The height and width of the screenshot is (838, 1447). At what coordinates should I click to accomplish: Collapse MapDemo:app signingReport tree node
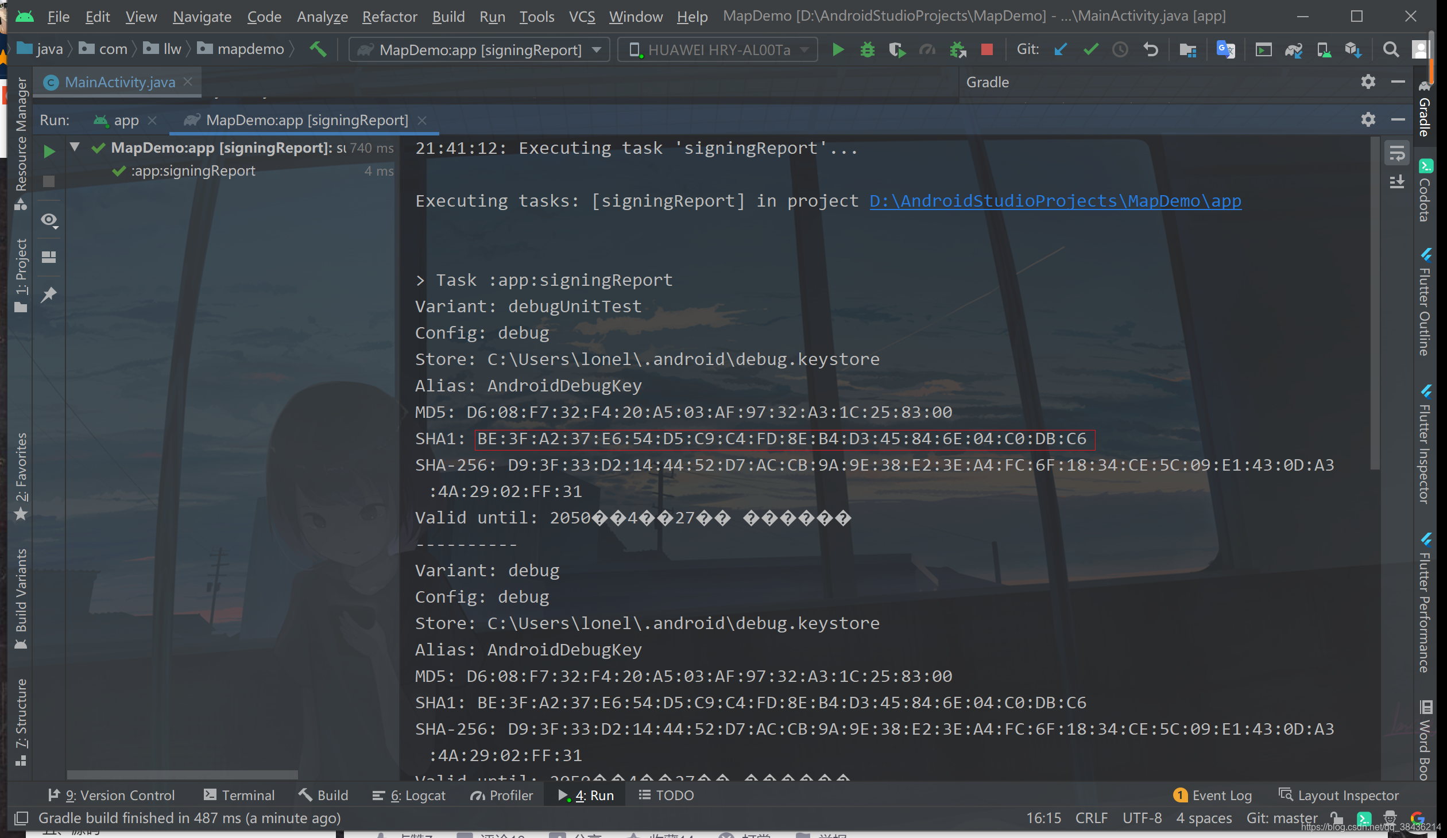(75, 148)
